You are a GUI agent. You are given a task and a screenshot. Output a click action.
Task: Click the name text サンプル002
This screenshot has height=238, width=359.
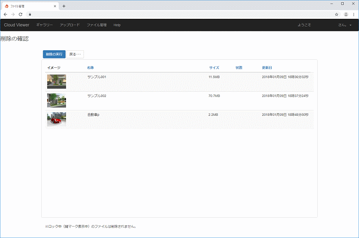tap(97, 96)
